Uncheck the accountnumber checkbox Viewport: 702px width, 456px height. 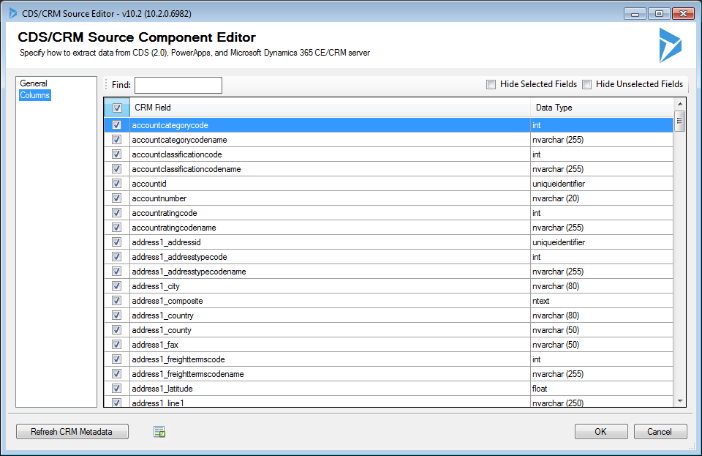click(116, 198)
